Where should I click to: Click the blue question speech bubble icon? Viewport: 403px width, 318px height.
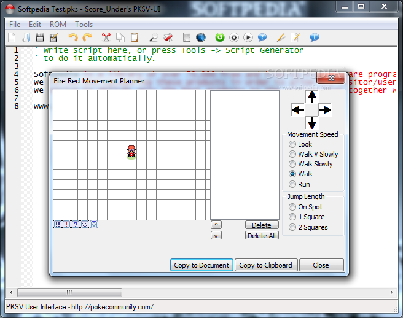(x=262, y=37)
